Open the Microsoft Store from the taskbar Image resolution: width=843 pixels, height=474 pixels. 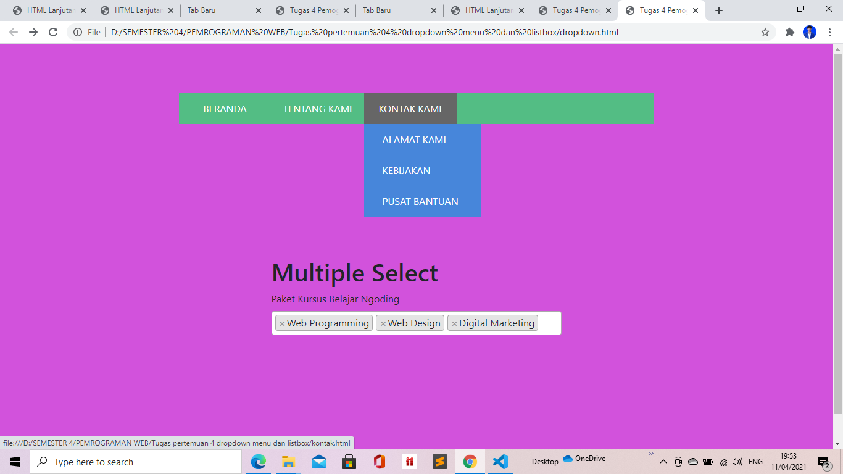click(x=349, y=461)
